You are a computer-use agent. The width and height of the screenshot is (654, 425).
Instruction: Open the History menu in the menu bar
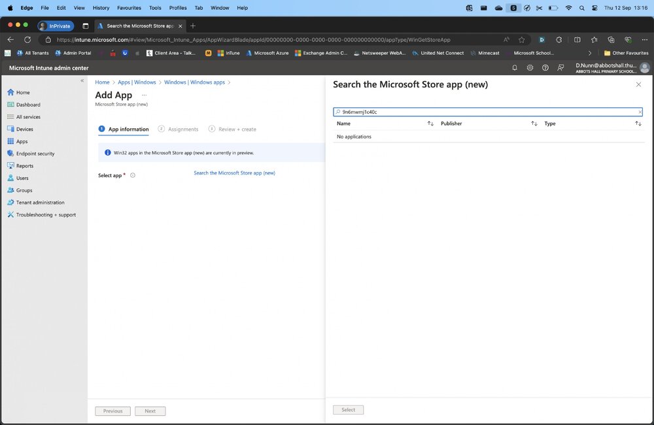click(101, 7)
